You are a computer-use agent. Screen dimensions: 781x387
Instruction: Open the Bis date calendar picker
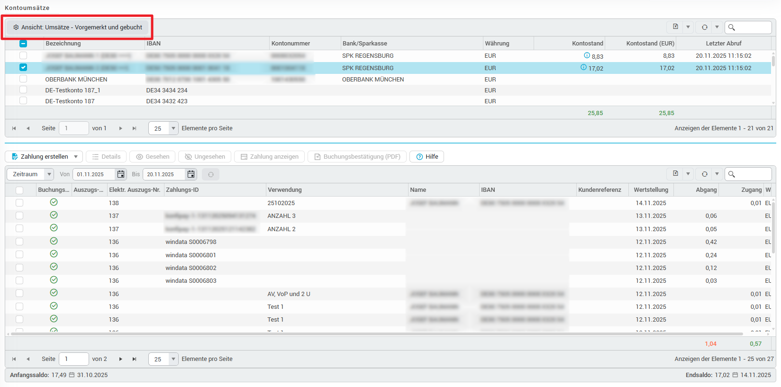click(x=191, y=174)
